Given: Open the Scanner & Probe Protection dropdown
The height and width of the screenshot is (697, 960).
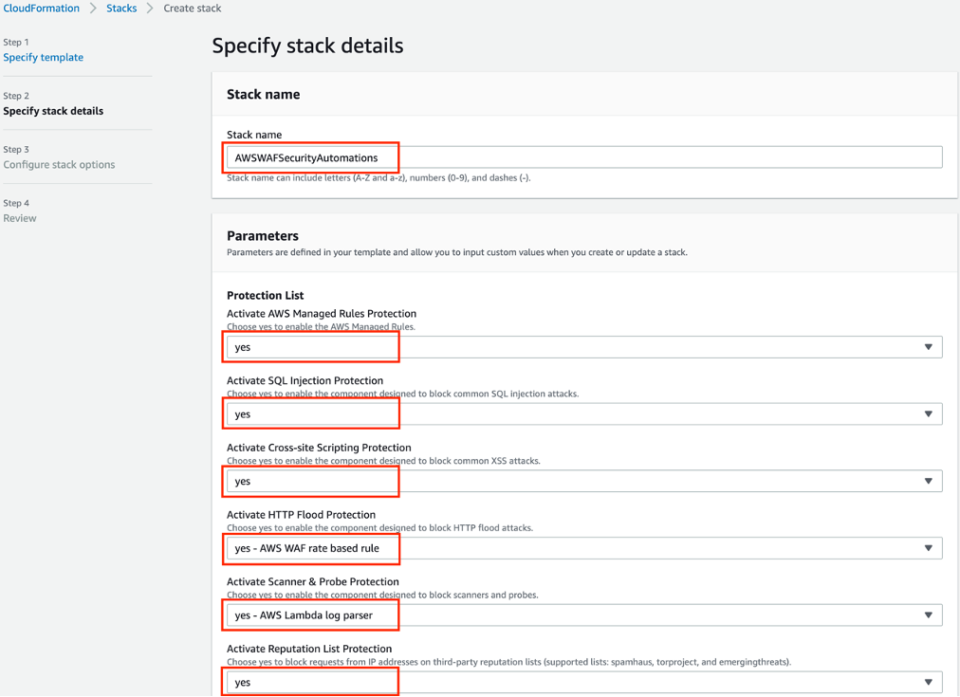Looking at the screenshot, I should [584, 615].
